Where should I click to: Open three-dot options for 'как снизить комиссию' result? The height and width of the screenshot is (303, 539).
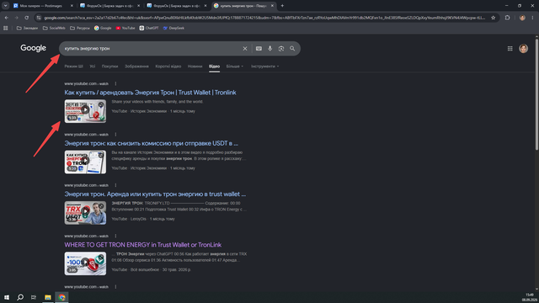click(115, 135)
